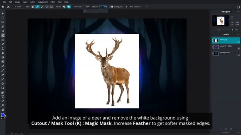
Task: Select the Blur / Sharpen drop tool
Action: click(x=3, y=53)
